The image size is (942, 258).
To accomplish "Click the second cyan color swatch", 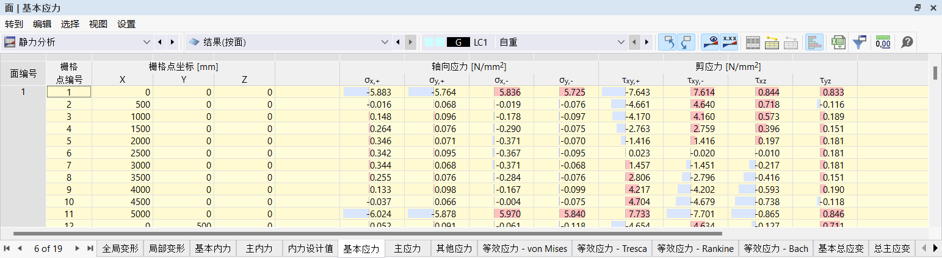I will 440,42.
